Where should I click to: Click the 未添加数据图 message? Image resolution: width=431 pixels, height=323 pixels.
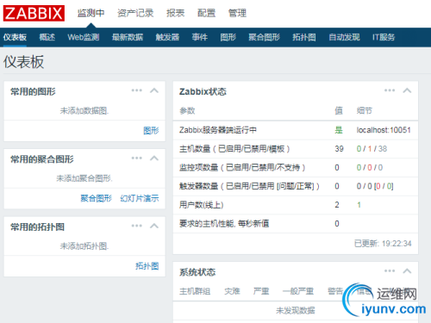tap(84, 111)
